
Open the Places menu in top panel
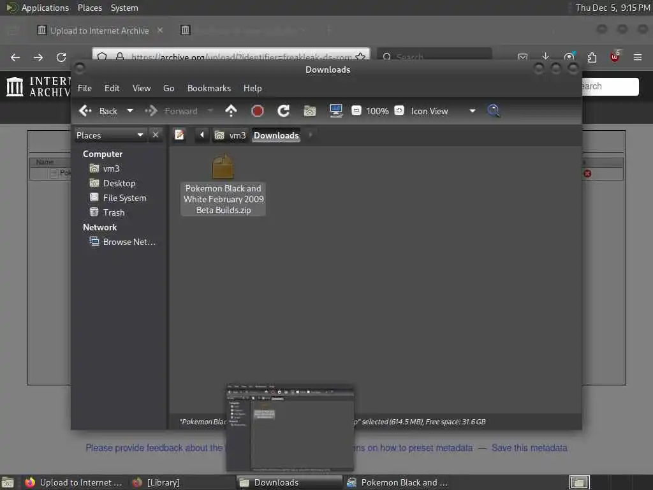point(90,8)
